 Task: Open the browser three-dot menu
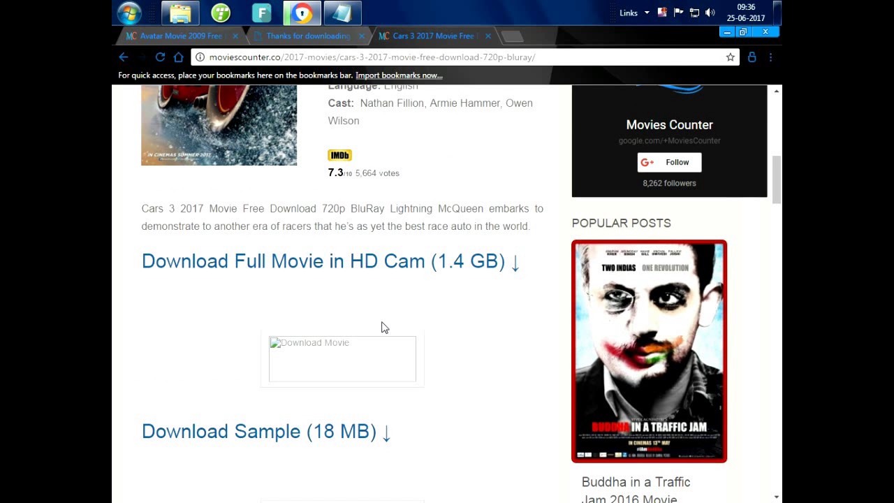(770, 57)
